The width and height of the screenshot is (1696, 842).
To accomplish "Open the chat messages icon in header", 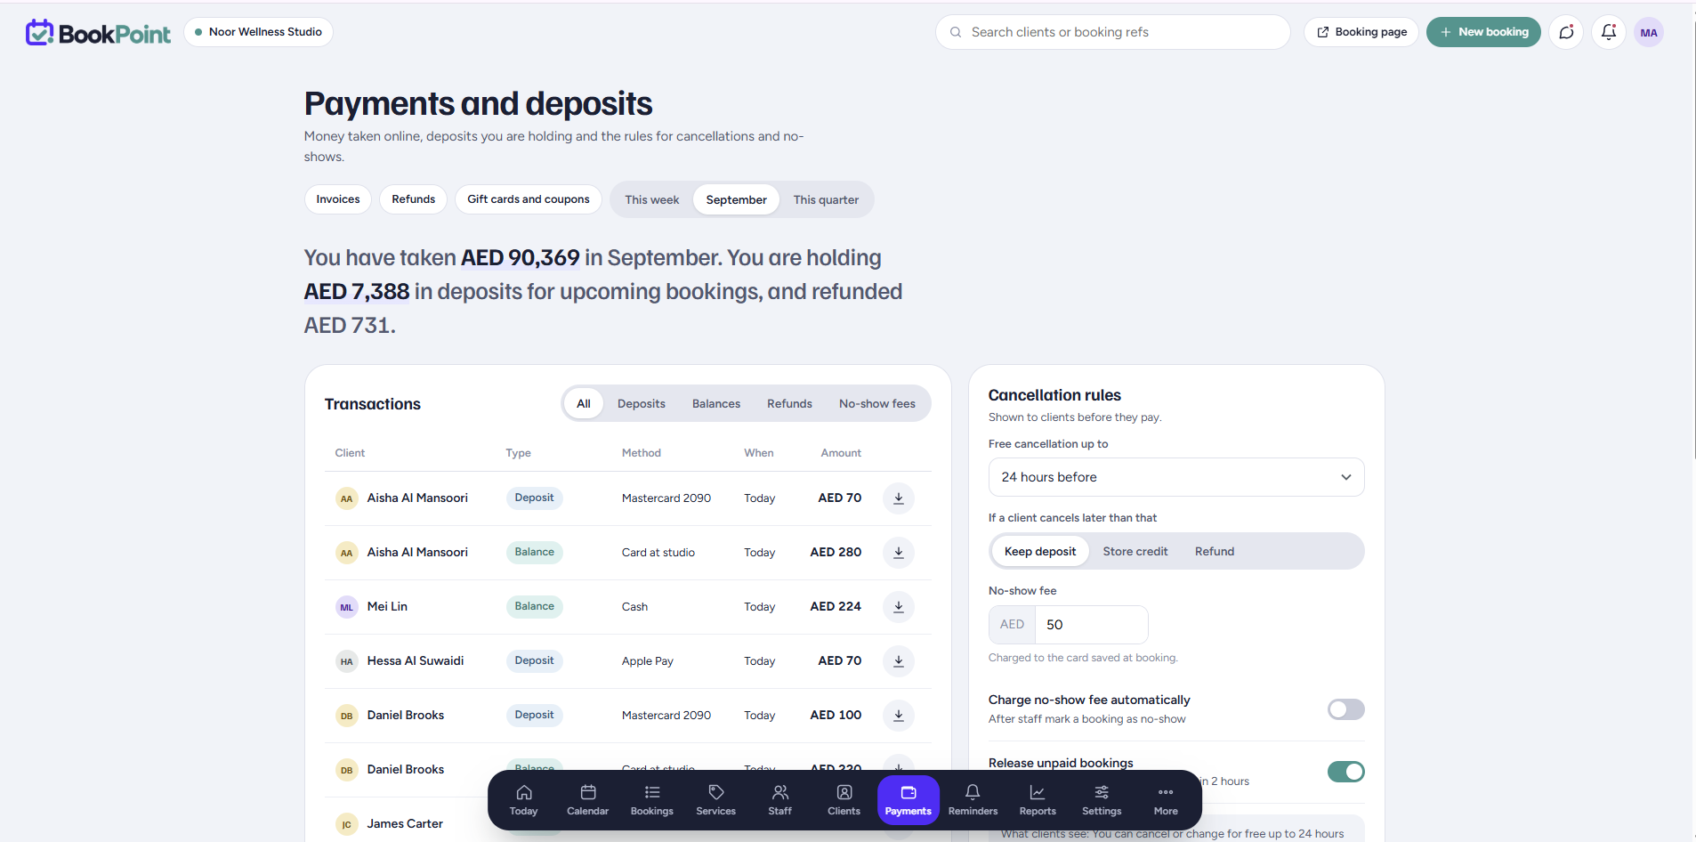I will click(1566, 32).
